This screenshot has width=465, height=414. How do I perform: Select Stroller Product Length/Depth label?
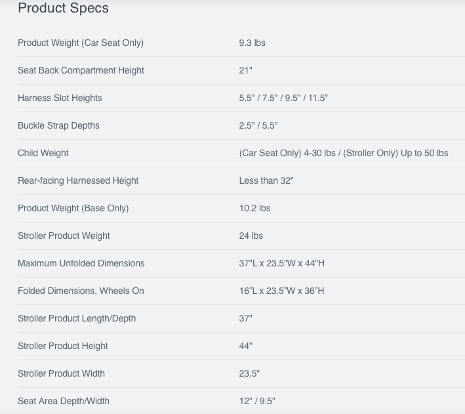(77, 318)
